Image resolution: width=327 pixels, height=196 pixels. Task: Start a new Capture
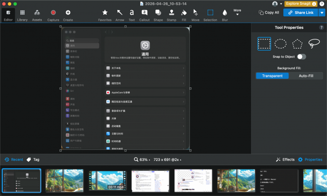[53, 15]
